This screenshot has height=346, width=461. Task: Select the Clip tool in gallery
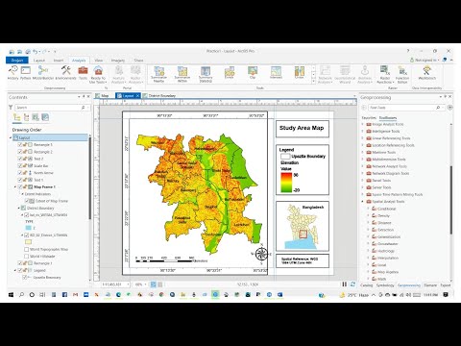pyautogui.click(x=253, y=73)
